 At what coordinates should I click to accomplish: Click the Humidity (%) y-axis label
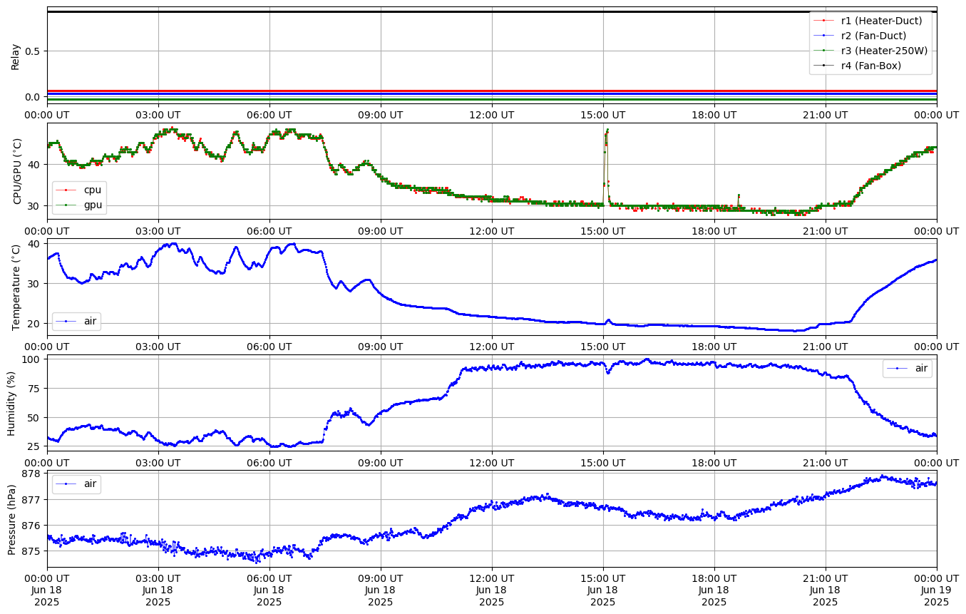11,403
